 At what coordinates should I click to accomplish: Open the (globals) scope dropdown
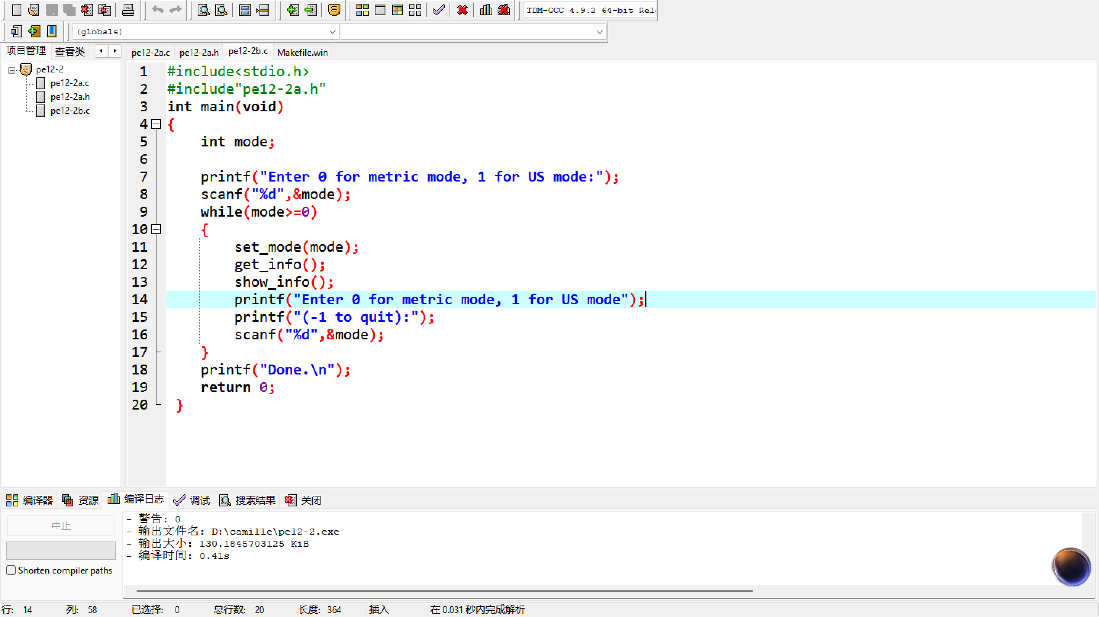point(332,32)
